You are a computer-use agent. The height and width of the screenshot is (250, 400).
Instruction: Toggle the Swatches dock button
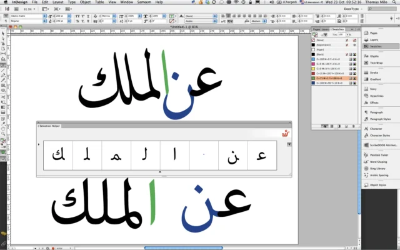pos(381,46)
